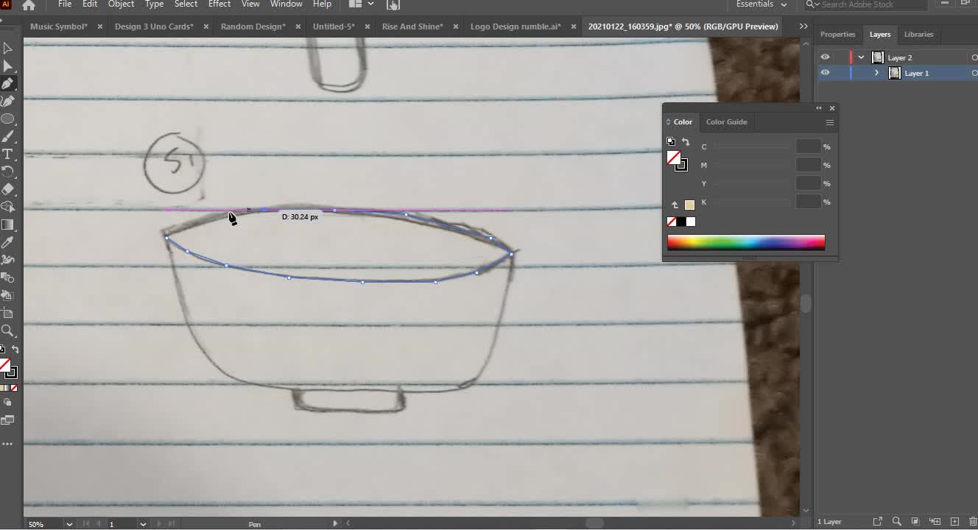Select the Zoom tool
This screenshot has width=978, height=530.
(x=7, y=331)
